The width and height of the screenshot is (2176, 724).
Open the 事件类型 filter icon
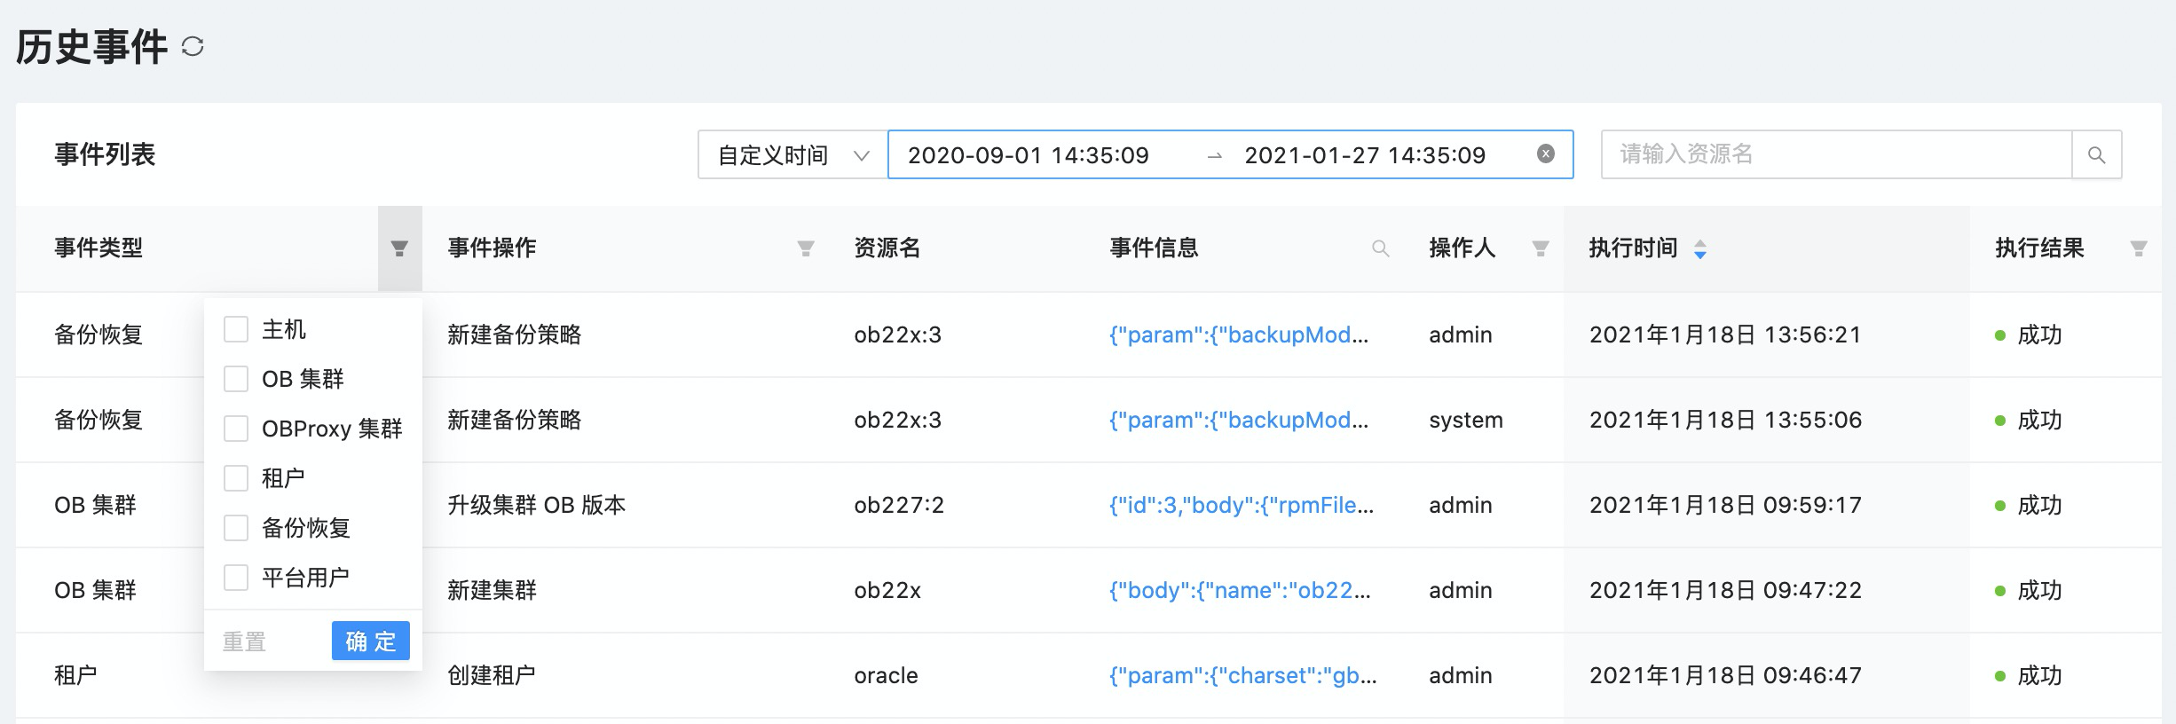click(399, 248)
